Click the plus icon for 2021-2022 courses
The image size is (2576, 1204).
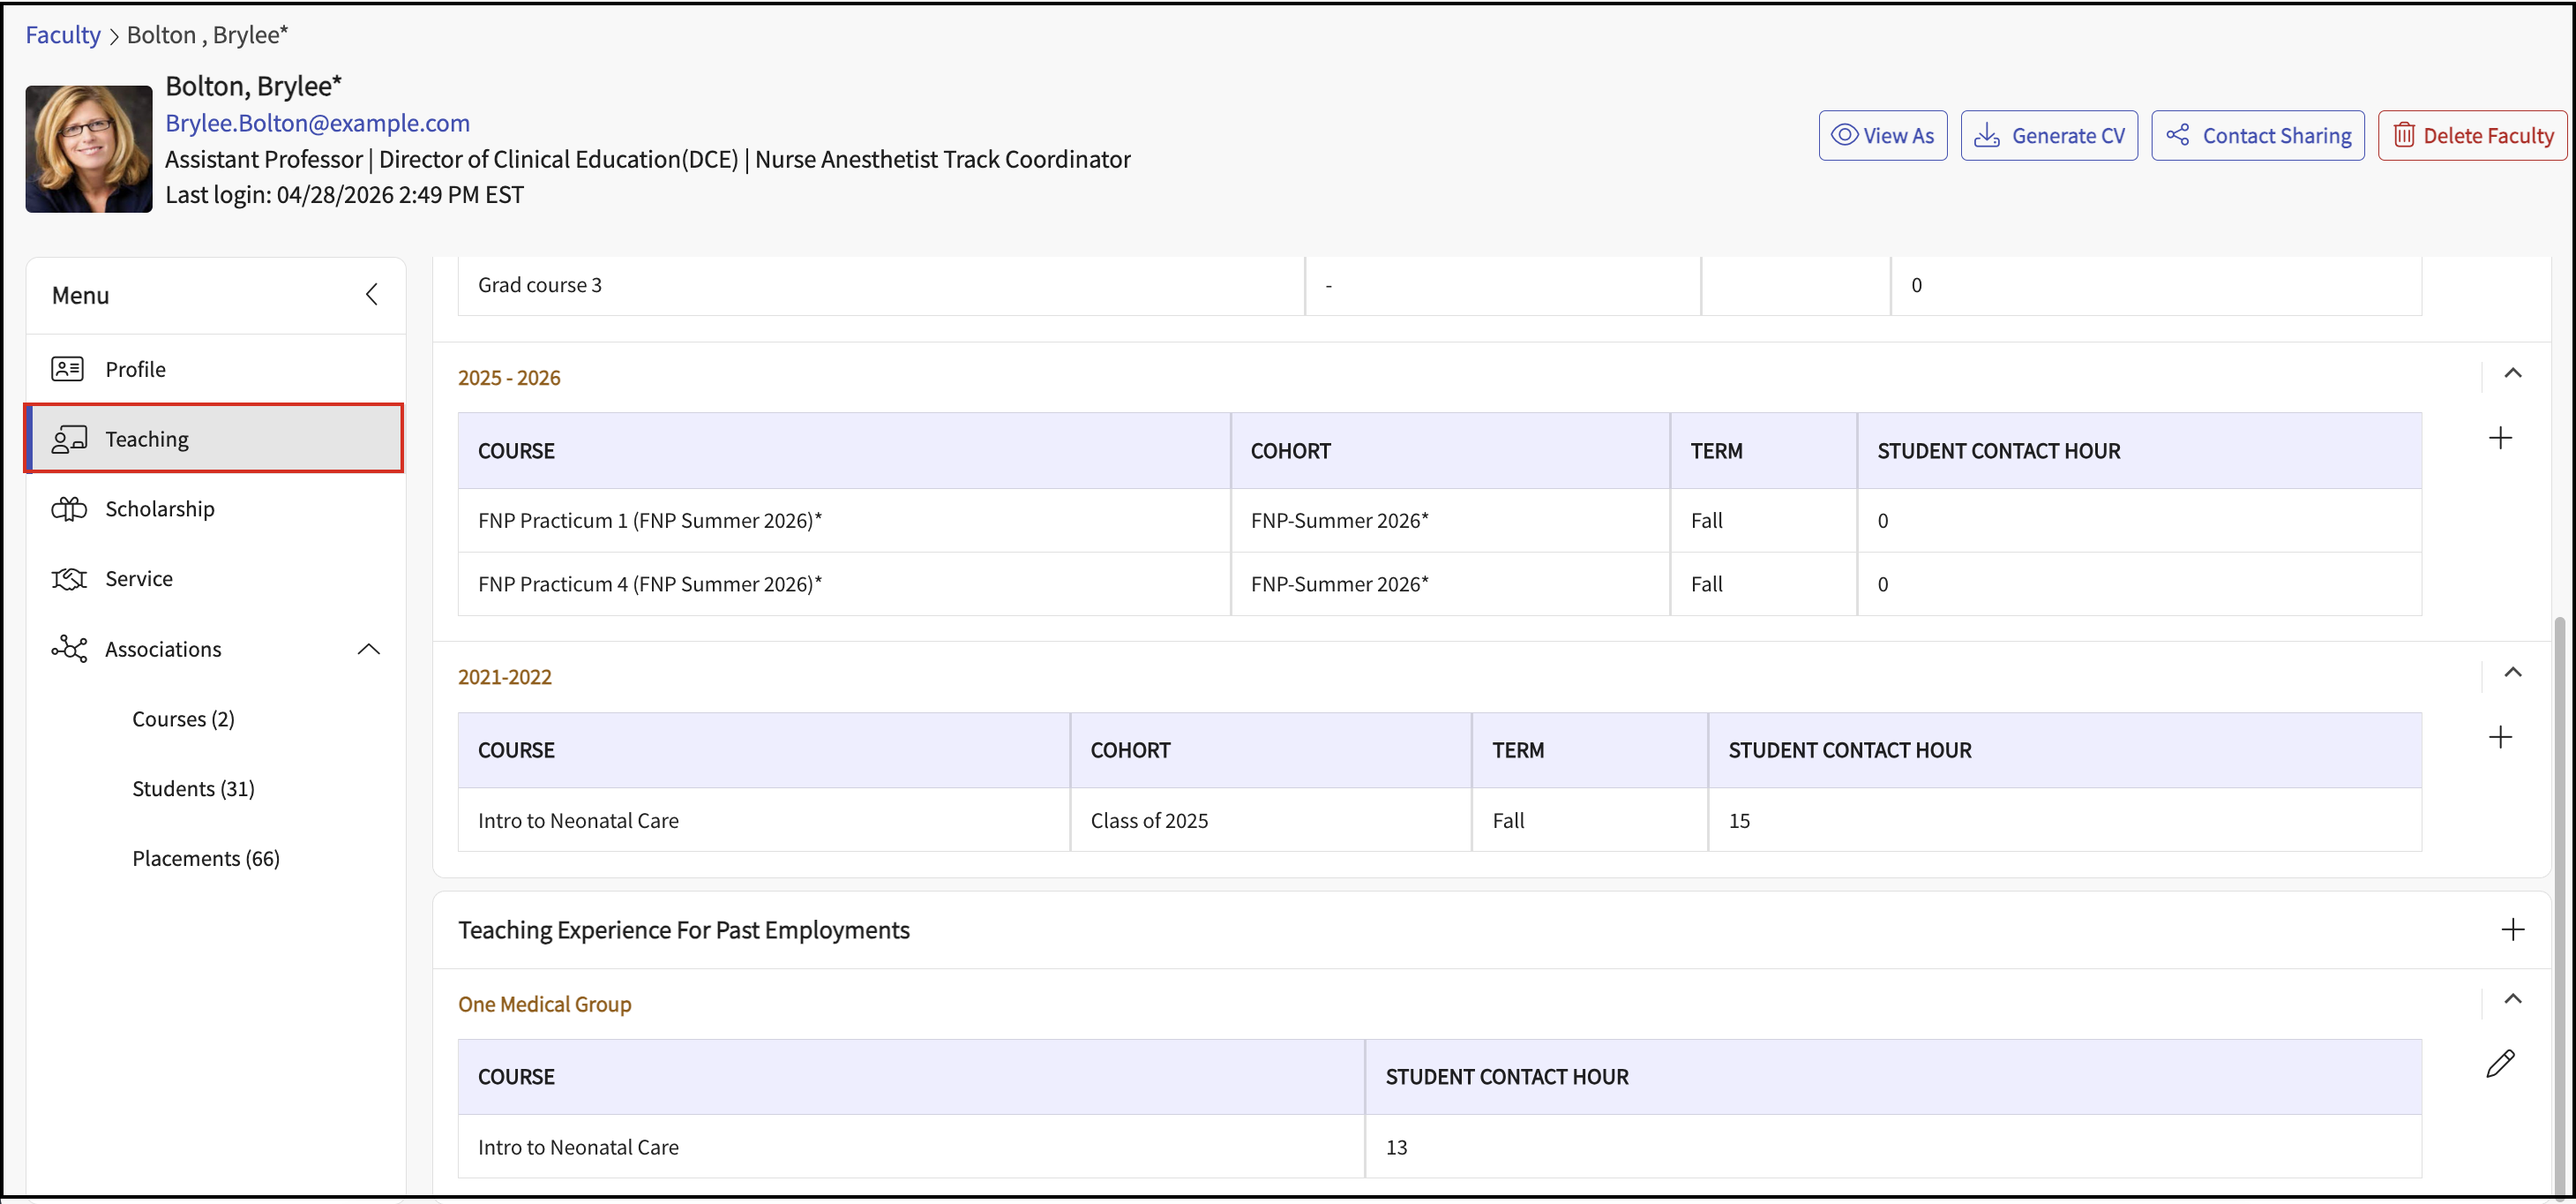pyautogui.click(x=2499, y=738)
